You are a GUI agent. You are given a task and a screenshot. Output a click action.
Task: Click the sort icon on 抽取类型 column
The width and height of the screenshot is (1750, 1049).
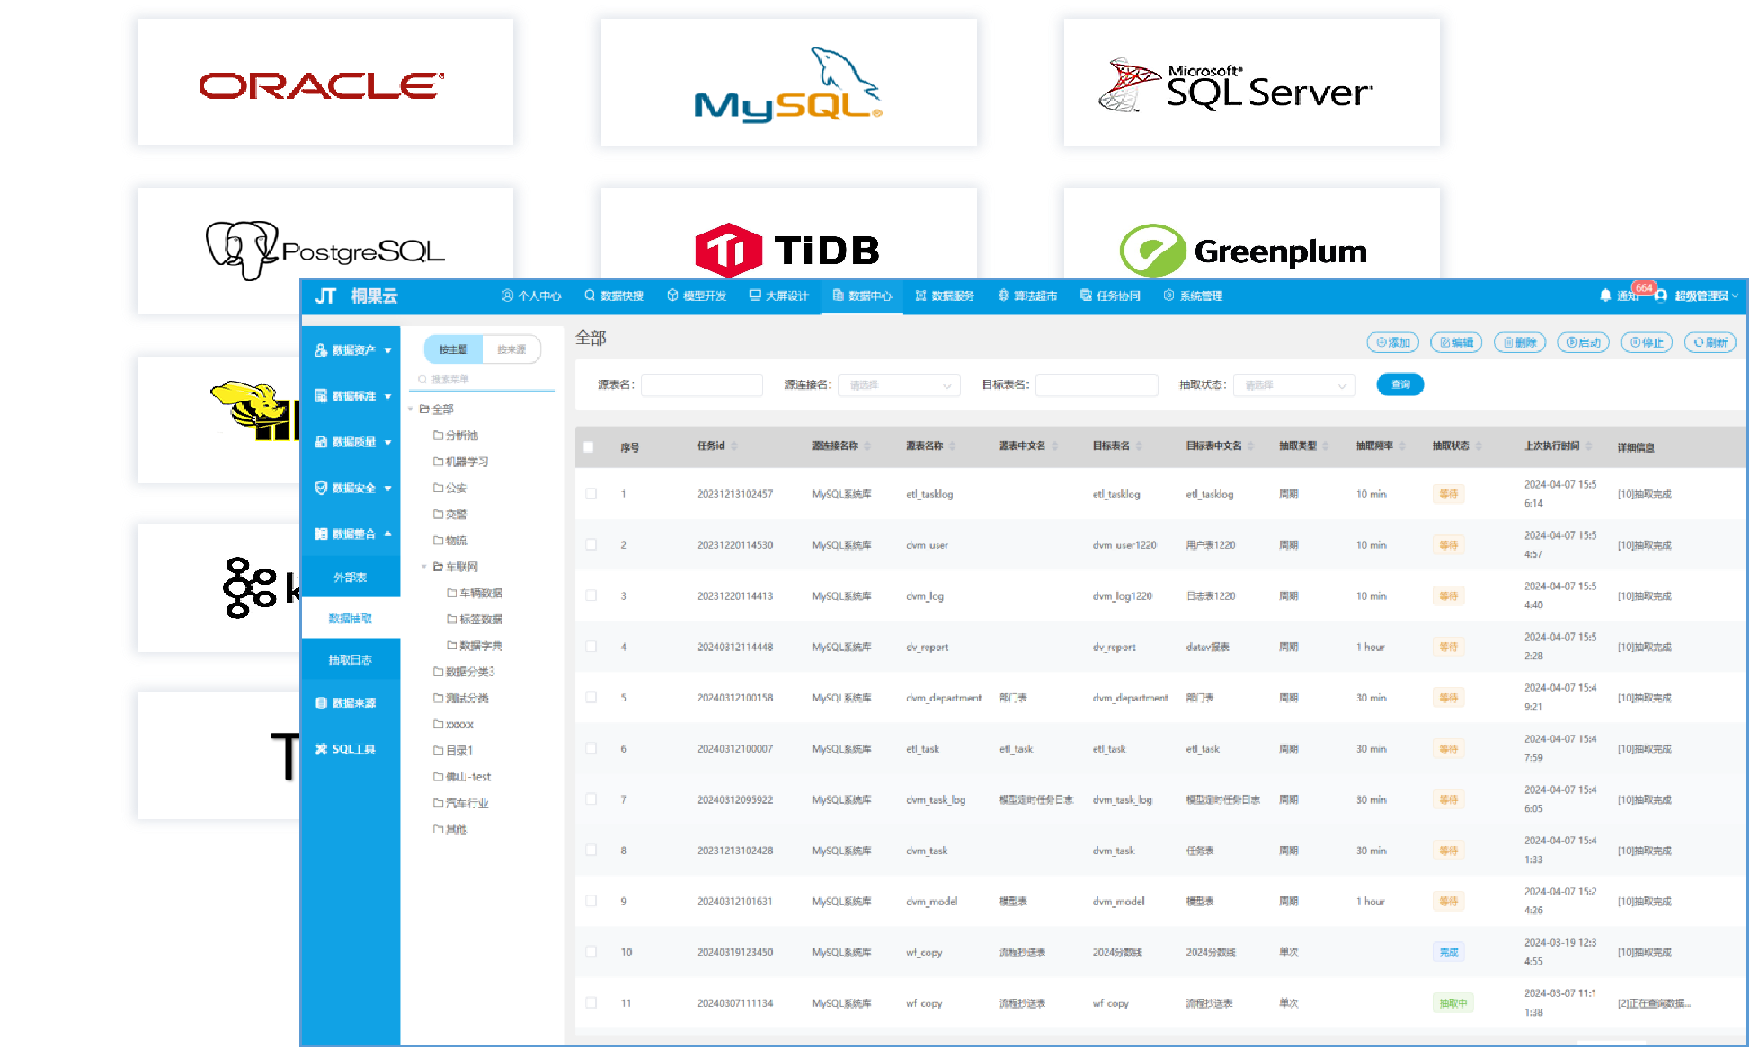pos(1326,446)
